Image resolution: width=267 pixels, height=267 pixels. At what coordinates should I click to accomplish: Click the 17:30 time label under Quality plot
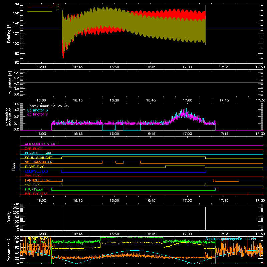pyautogui.click(x=260, y=234)
